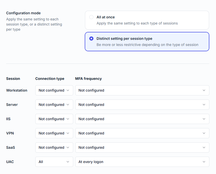Click chevron arrow in UAC MFA frequency
Image resolution: width=216 pixels, height=174 pixels.
click(x=204, y=162)
